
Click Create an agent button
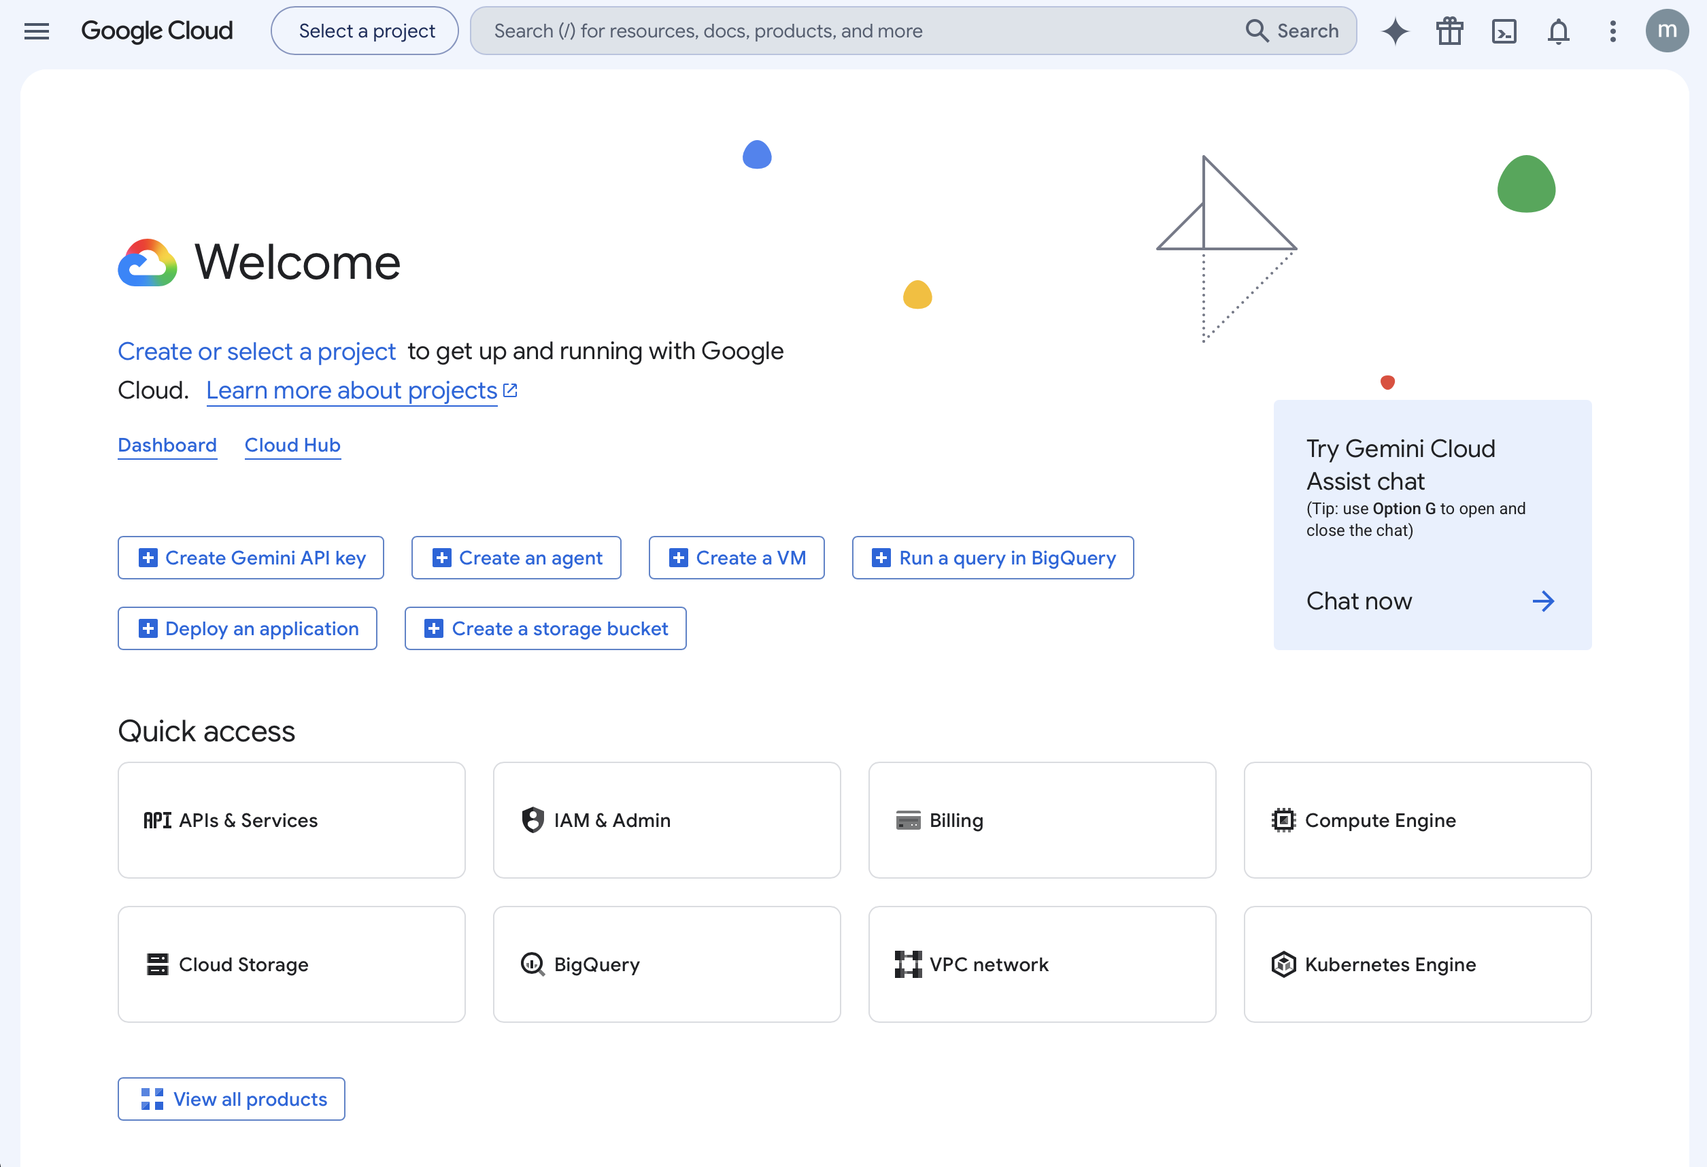point(516,558)
